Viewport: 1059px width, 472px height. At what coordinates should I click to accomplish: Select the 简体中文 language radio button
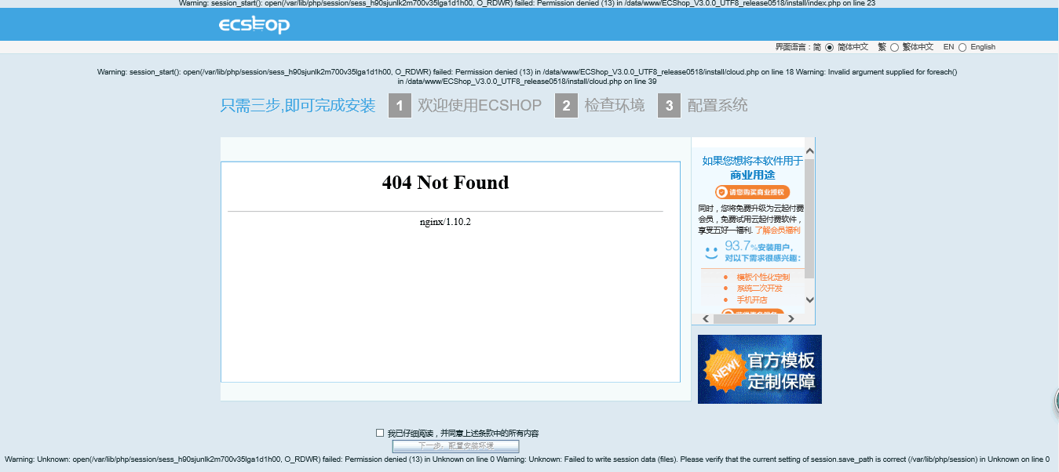tap(829, 47)
